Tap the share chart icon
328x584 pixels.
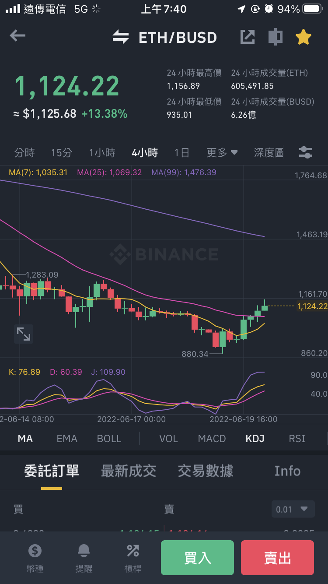coord(248,37)
